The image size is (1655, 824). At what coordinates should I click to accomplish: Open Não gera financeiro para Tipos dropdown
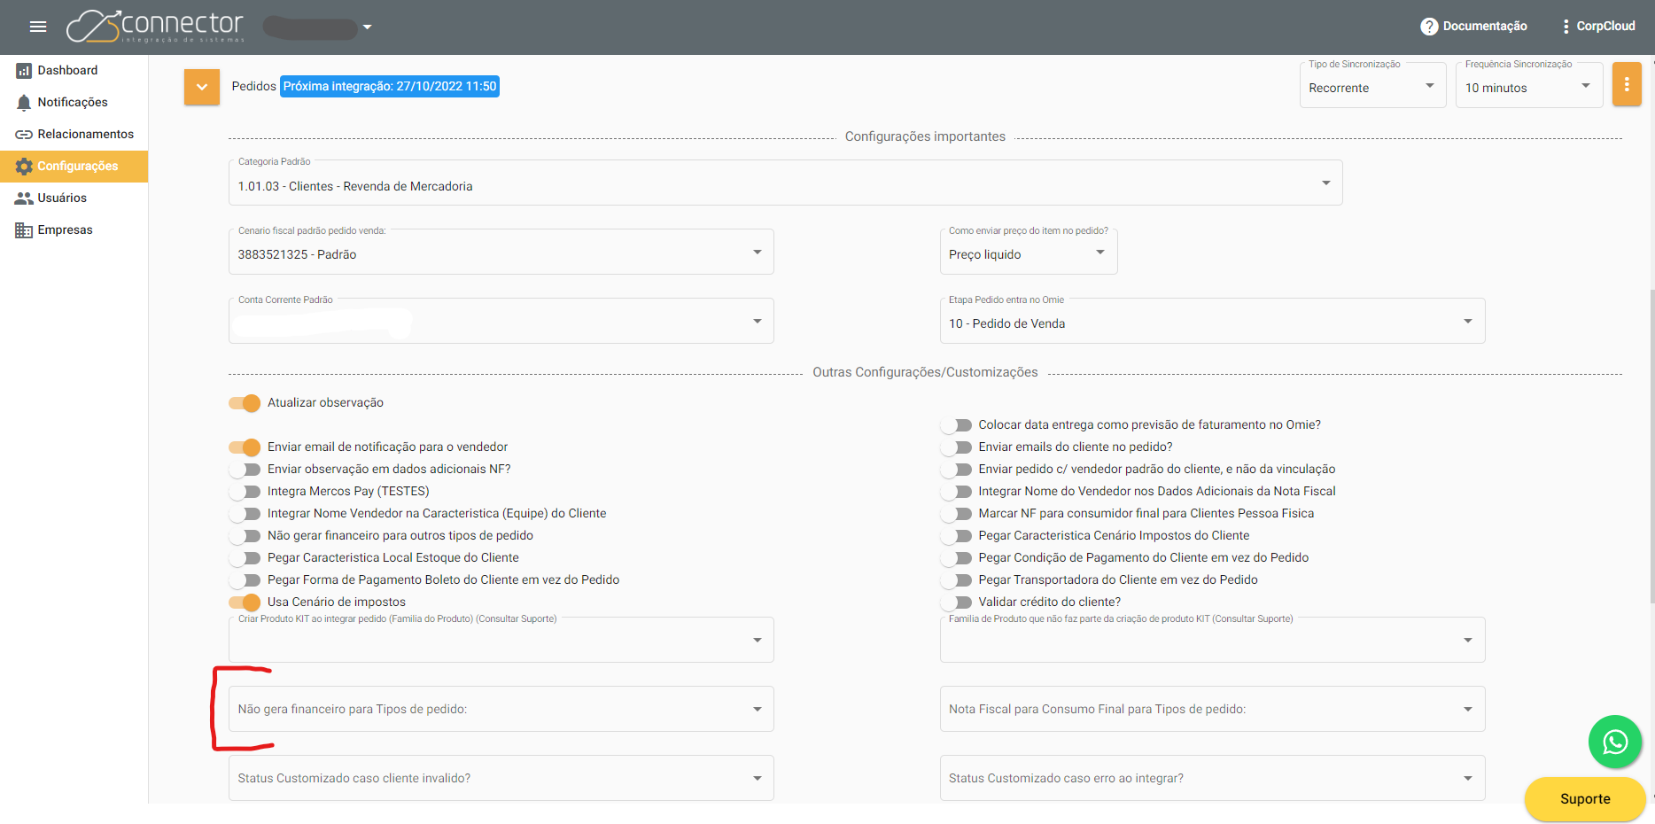click(501, 709)
